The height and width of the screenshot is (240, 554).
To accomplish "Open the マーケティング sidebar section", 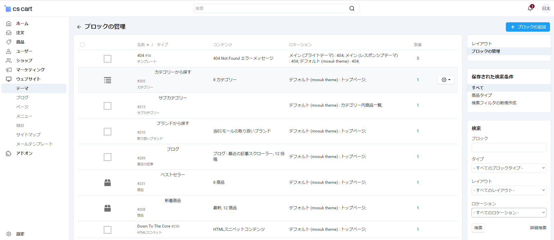I will pyautogui.click(x=30, y=70).
